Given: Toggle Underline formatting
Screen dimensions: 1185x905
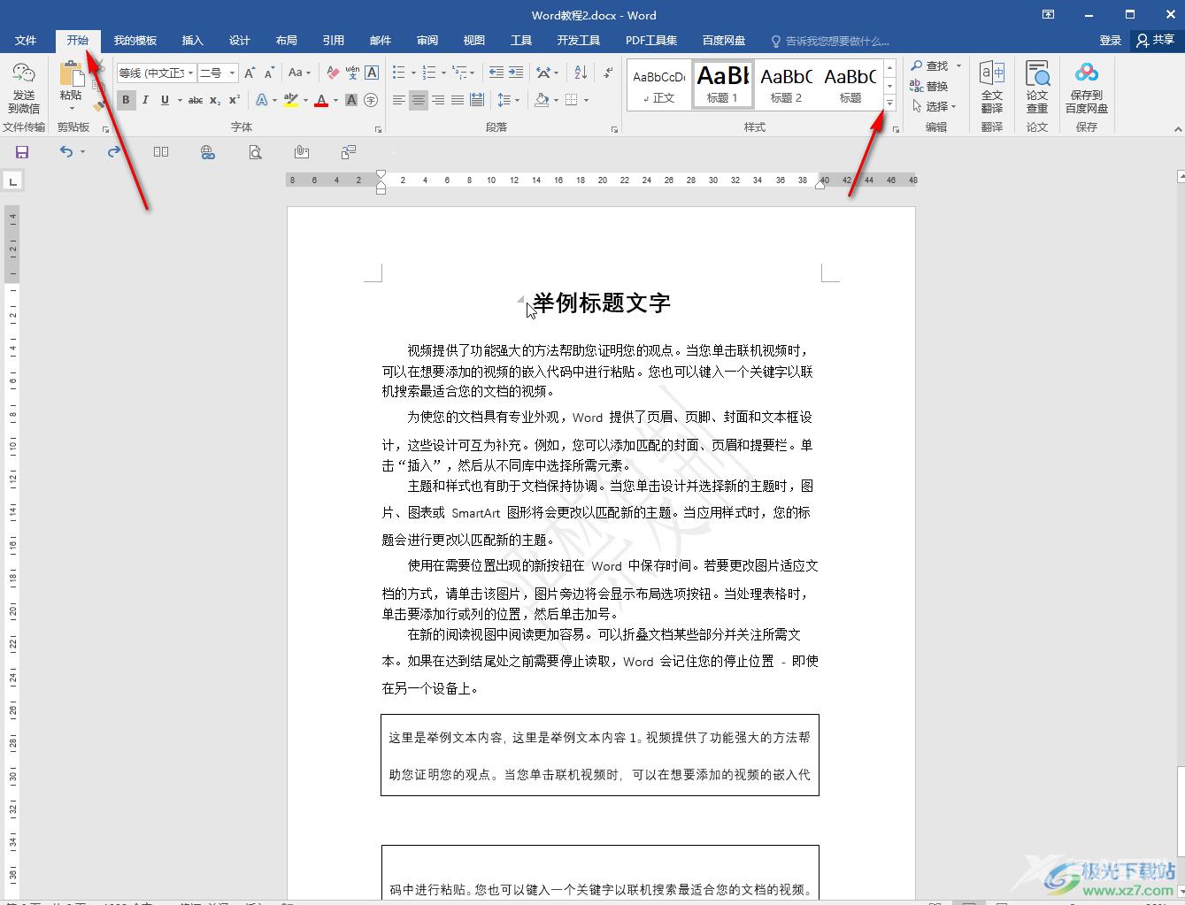Looking at the screenshot, I should (x=165, y=100).
